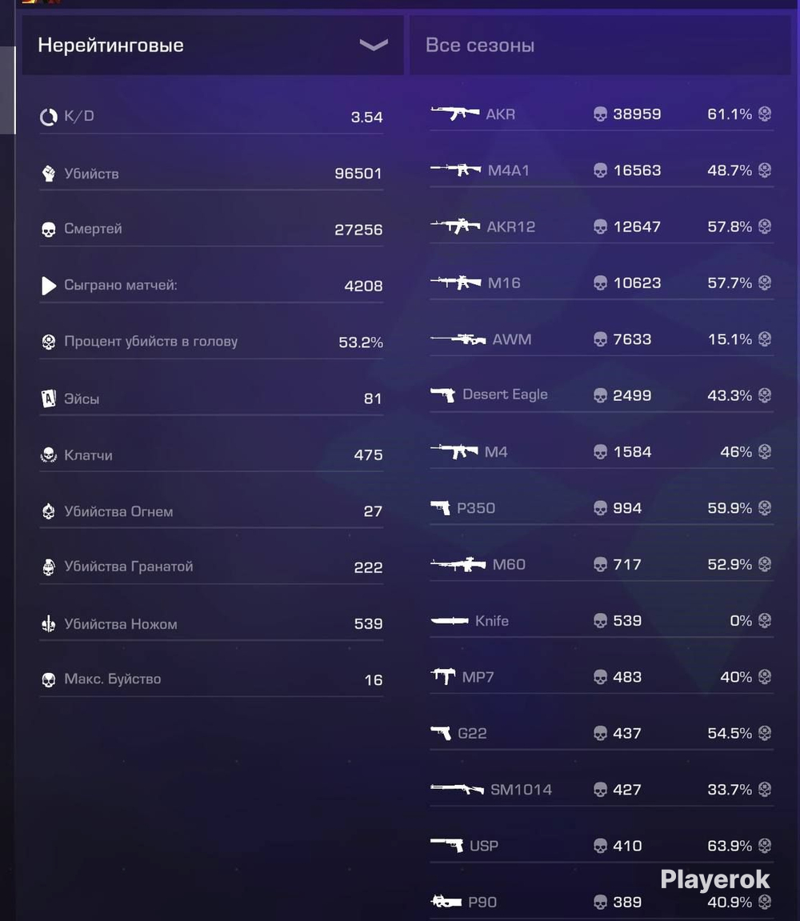Click the Убийств total 96501 value
800x921 pixels.
click(x=358, y=174)
